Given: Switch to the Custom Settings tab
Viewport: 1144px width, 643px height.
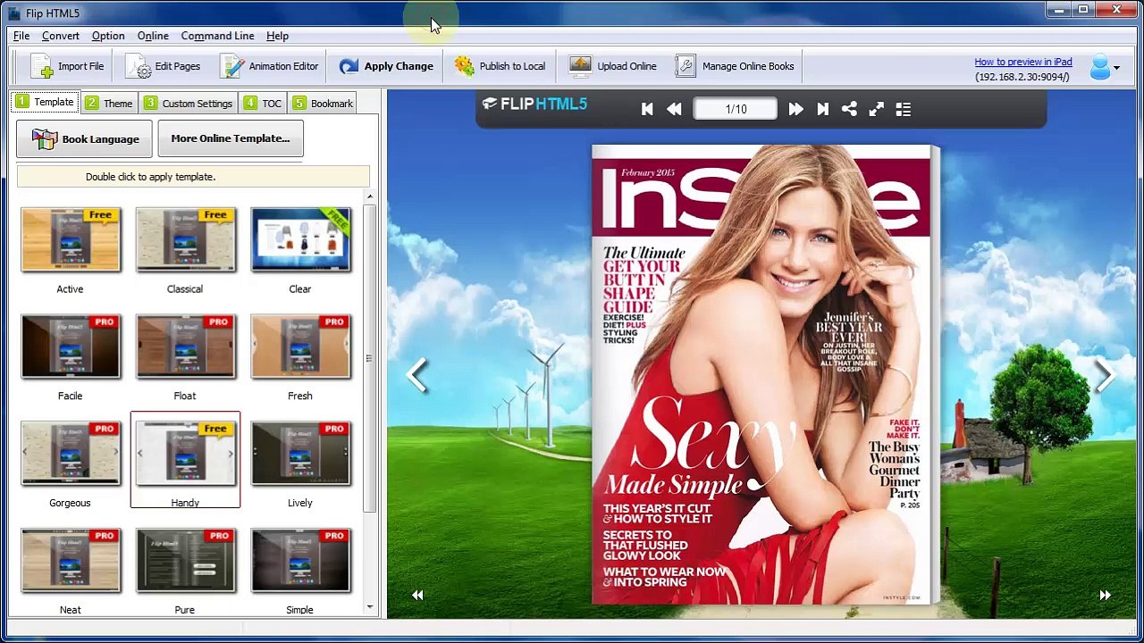Looking at the screenshot, I should (x=189, y=104).
